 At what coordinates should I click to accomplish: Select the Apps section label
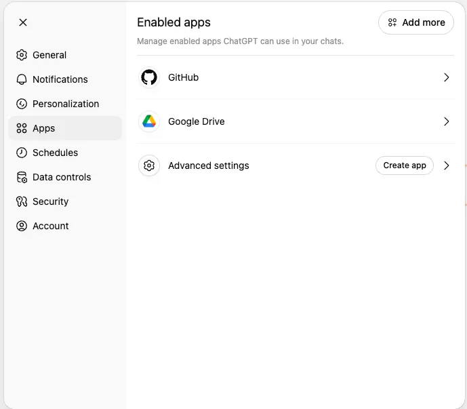(x=44, y=128)
